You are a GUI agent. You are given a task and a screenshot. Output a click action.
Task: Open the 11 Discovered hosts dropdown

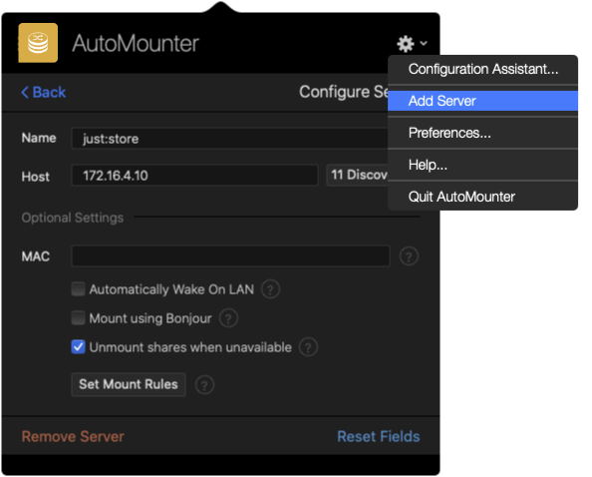[357, 175]
